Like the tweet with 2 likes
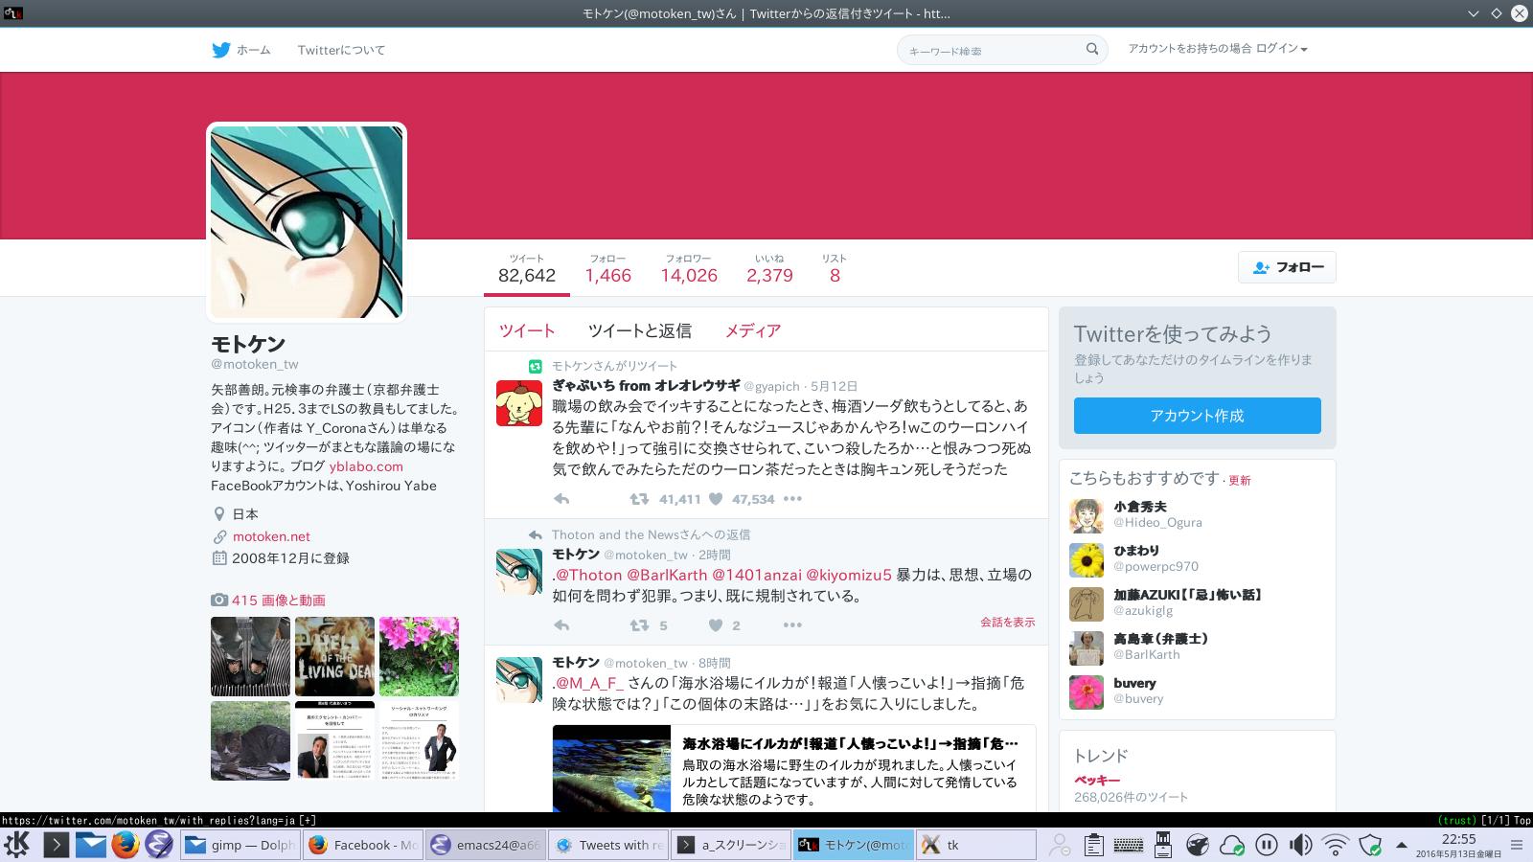Image resolution: width=1533 pixels, height=862 pixels. [x=716, y=625]
